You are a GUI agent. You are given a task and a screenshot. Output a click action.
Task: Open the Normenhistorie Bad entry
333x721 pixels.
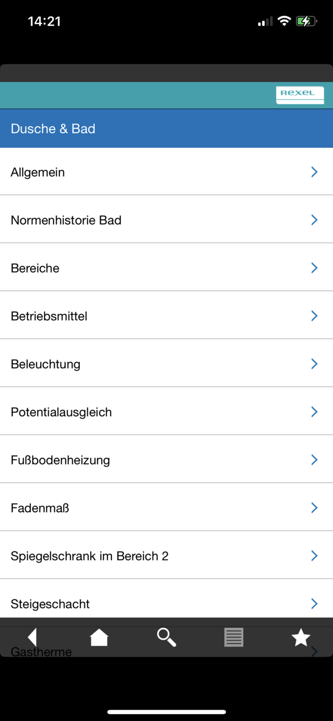pyautogui.click(x=66, y=220)
